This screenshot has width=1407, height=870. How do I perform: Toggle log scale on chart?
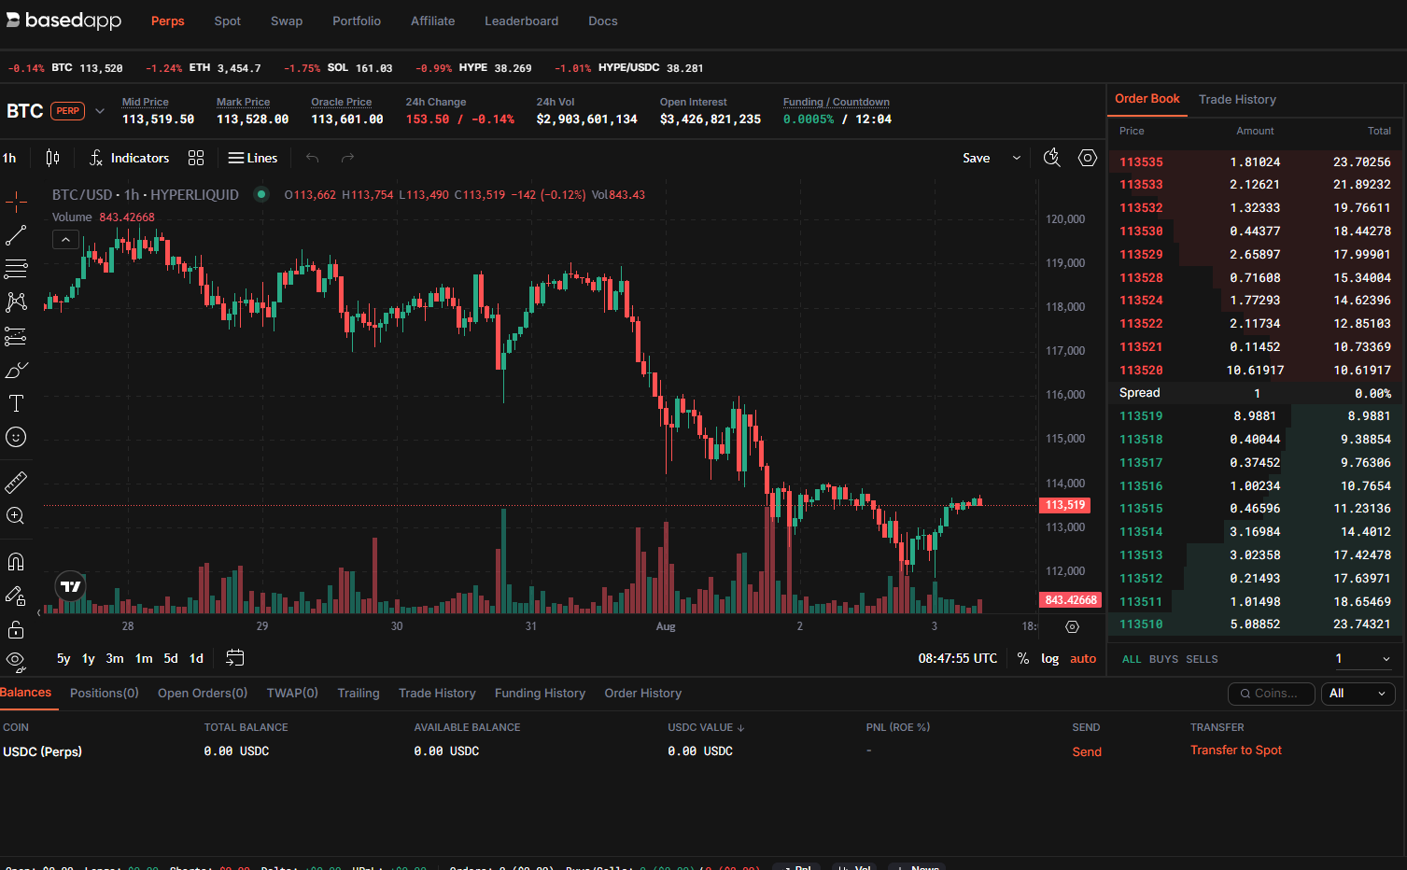click(x=1050, y=658)
